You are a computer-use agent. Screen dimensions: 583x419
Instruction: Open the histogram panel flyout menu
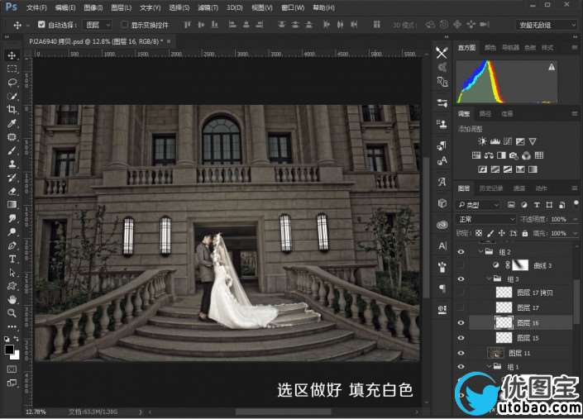pos(575,48)
